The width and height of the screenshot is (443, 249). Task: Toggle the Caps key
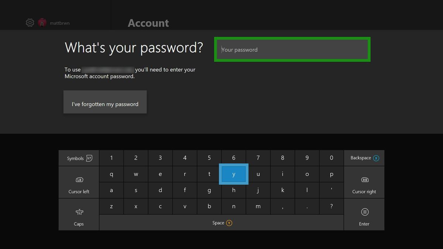[79, 215]
